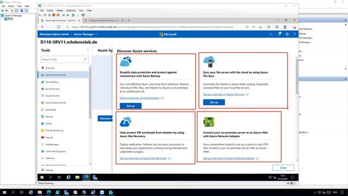
Task: Click the browser address bar URL
Action: [x=152, y=27]
